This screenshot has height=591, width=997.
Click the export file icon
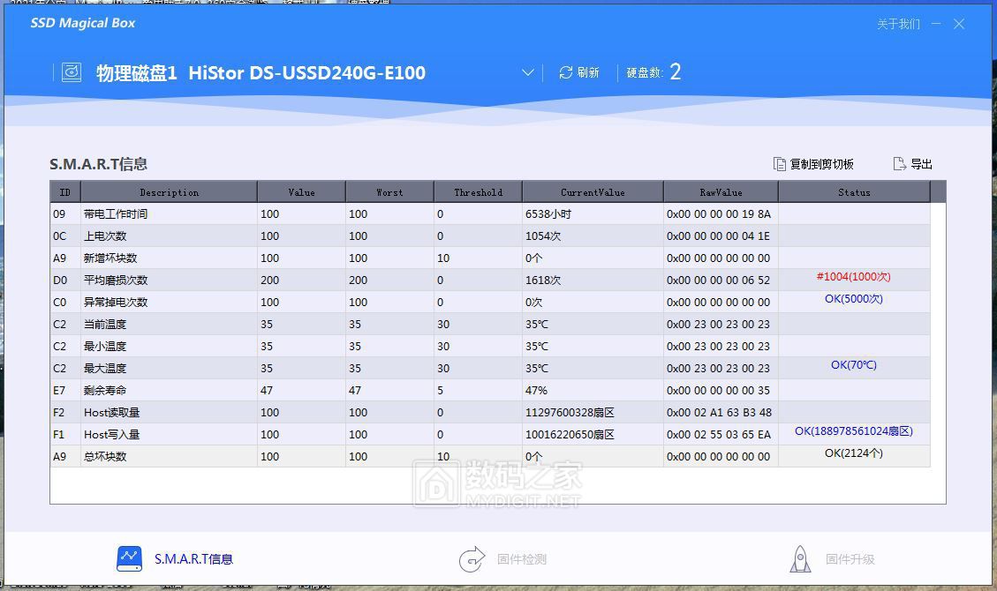[x=899, y=164]
